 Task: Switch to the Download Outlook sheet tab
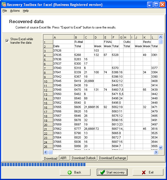tap(84, 158)
